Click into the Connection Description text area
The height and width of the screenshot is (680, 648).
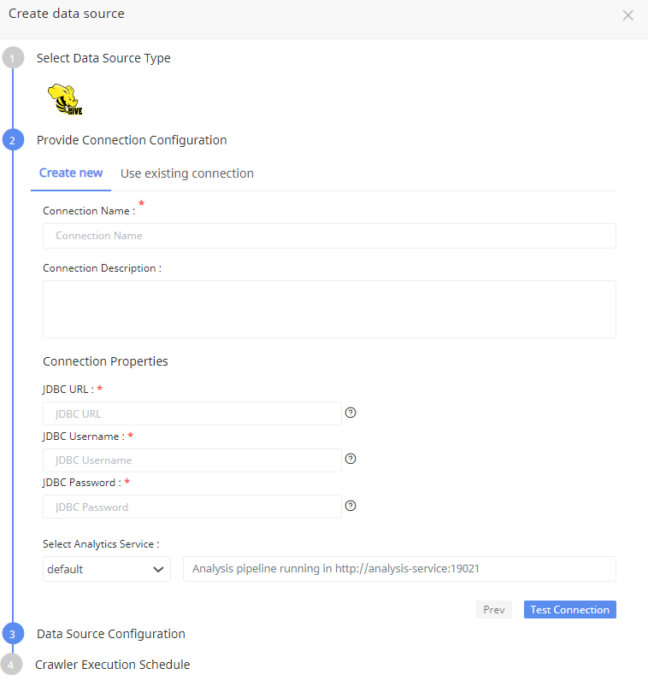[329, 309]
